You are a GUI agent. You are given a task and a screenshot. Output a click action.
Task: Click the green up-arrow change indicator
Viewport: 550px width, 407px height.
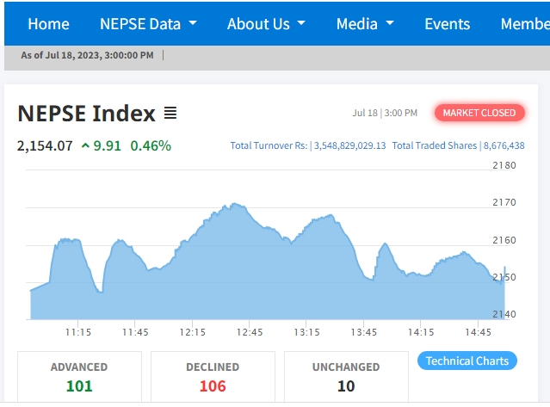[x=85, y=145]
